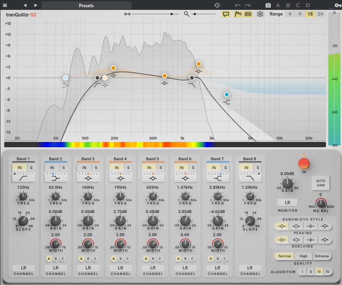This screenshot has width=342, height=285.
Task: Click the zoom slider handle
Action: (x=195, y=14)
